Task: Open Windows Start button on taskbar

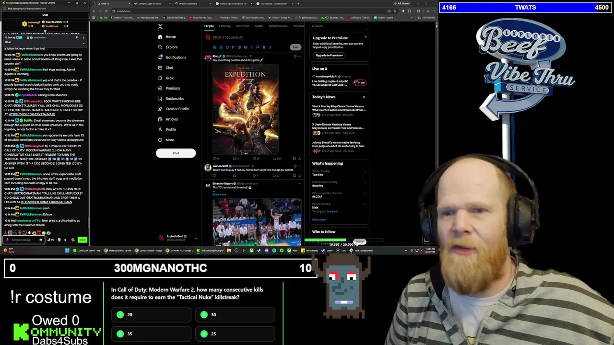Action: (67, 250)
